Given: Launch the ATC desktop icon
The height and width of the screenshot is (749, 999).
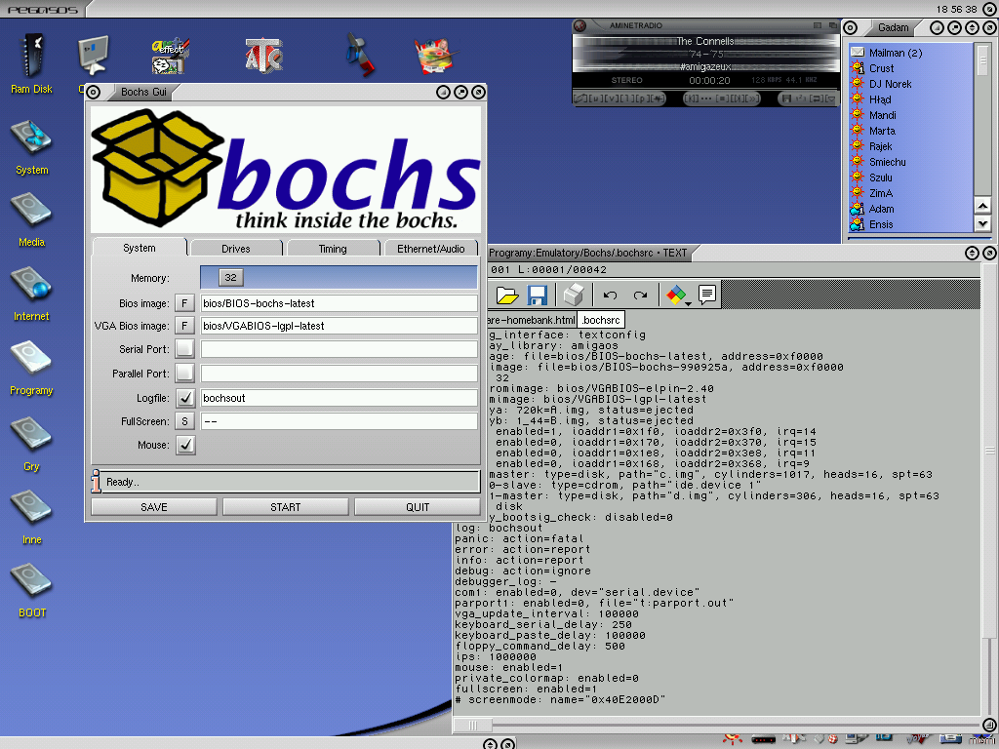Looking at the screenshot, I should [263, 56].
